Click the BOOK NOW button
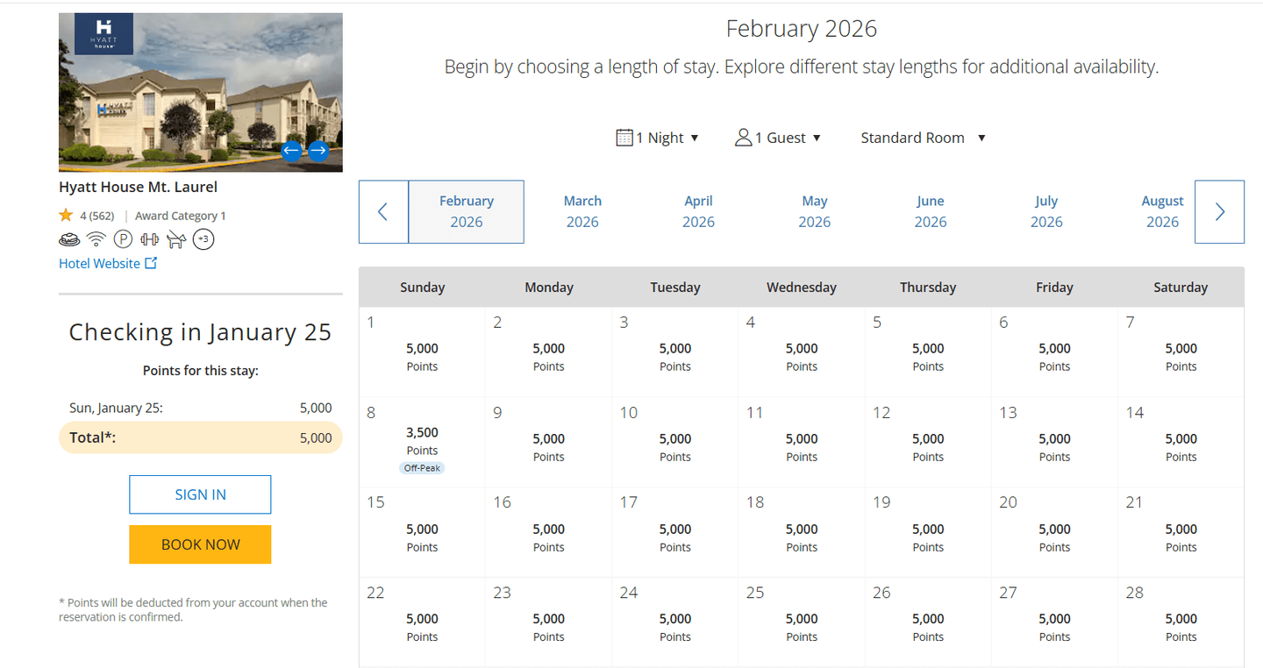This screenshot has height=668, width=1263. click(200, 544)
